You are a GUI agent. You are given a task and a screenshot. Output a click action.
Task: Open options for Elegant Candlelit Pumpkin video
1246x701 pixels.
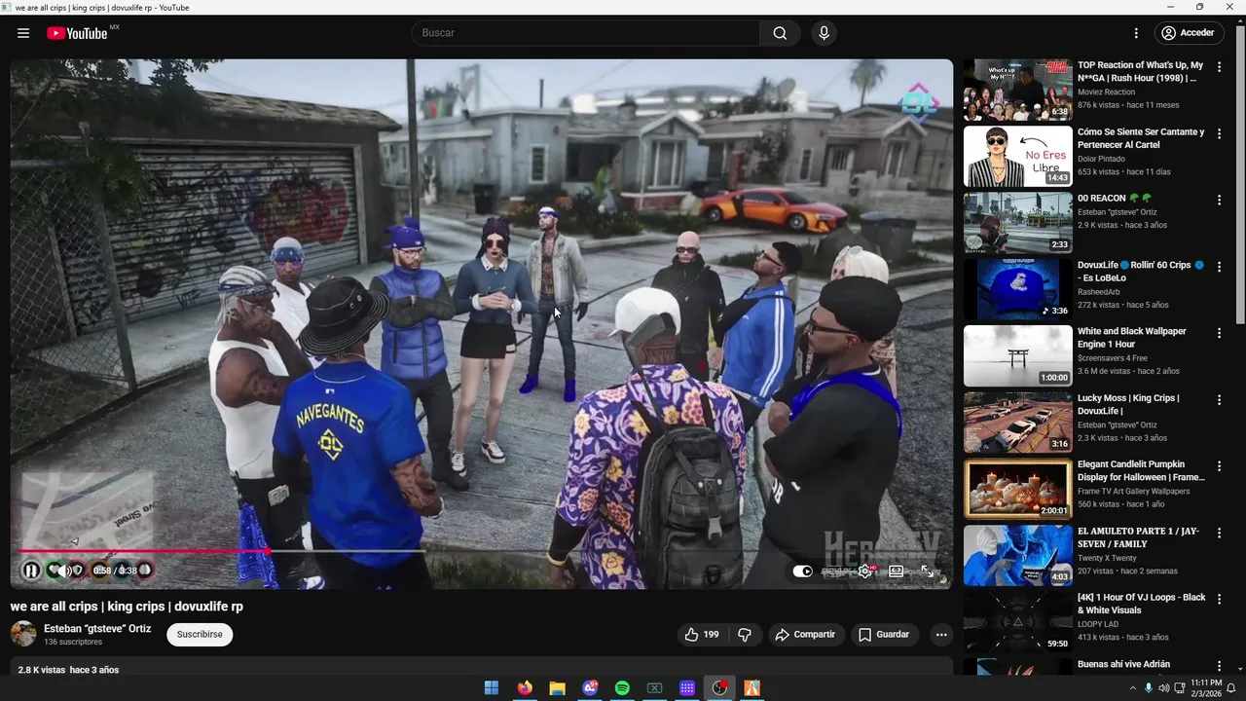click(1219, 466)
